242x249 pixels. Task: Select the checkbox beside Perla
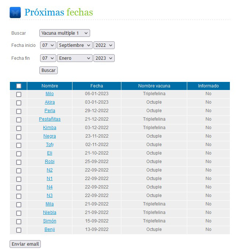19,111
